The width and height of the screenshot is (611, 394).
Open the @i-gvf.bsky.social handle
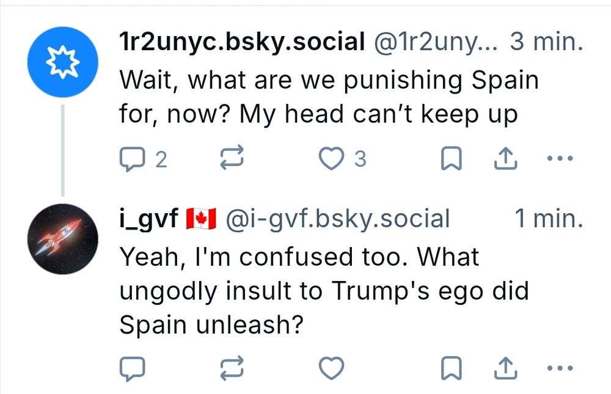[x=337, y=219]
